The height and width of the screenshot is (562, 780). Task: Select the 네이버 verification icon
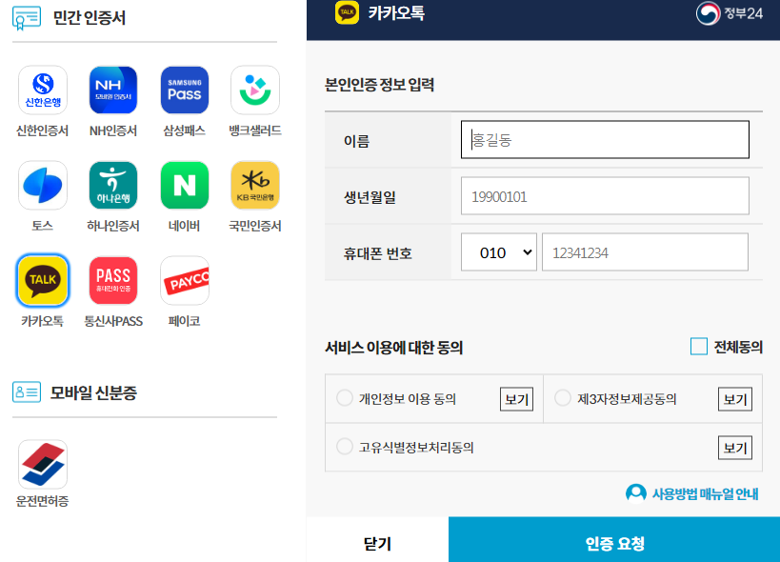tap(184, 185)
